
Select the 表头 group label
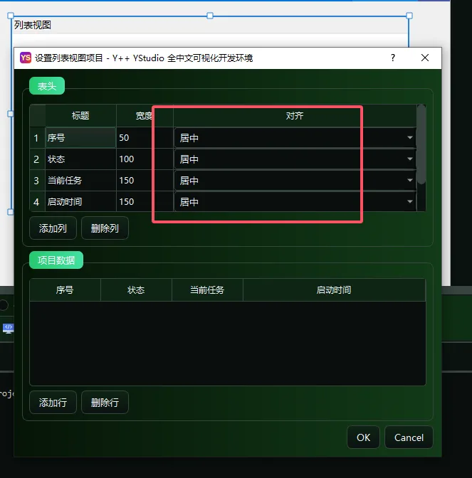pyautogui.click(x=47, y=86)
